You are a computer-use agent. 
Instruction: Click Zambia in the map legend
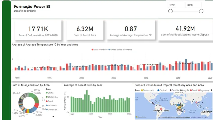pos(174,90)
